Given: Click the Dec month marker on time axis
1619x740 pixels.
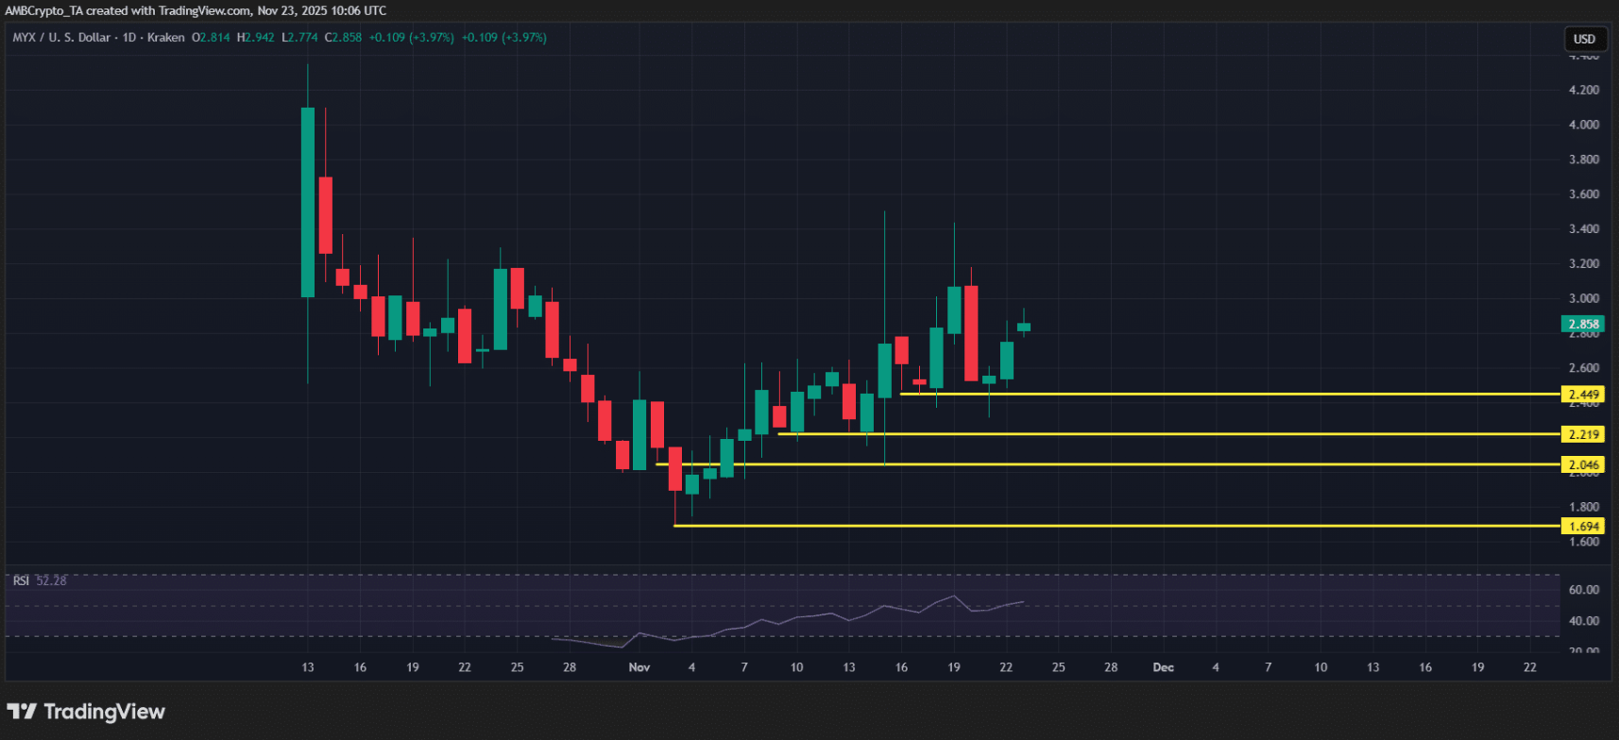Looking at the screenshot, I should (x=1163, y=667).
